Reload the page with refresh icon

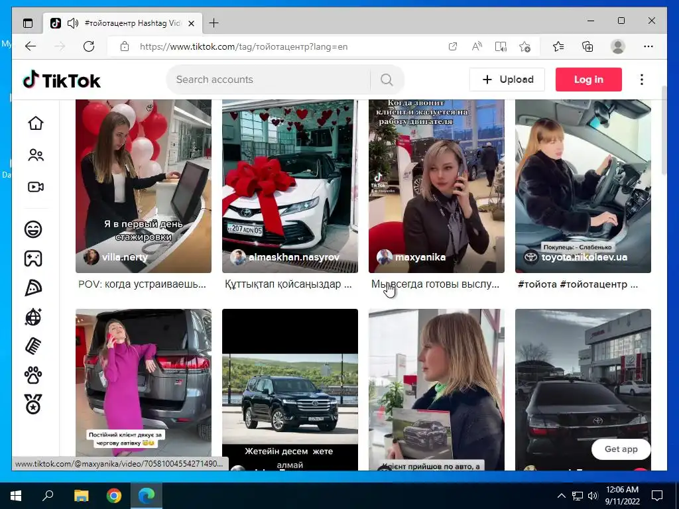89,46
